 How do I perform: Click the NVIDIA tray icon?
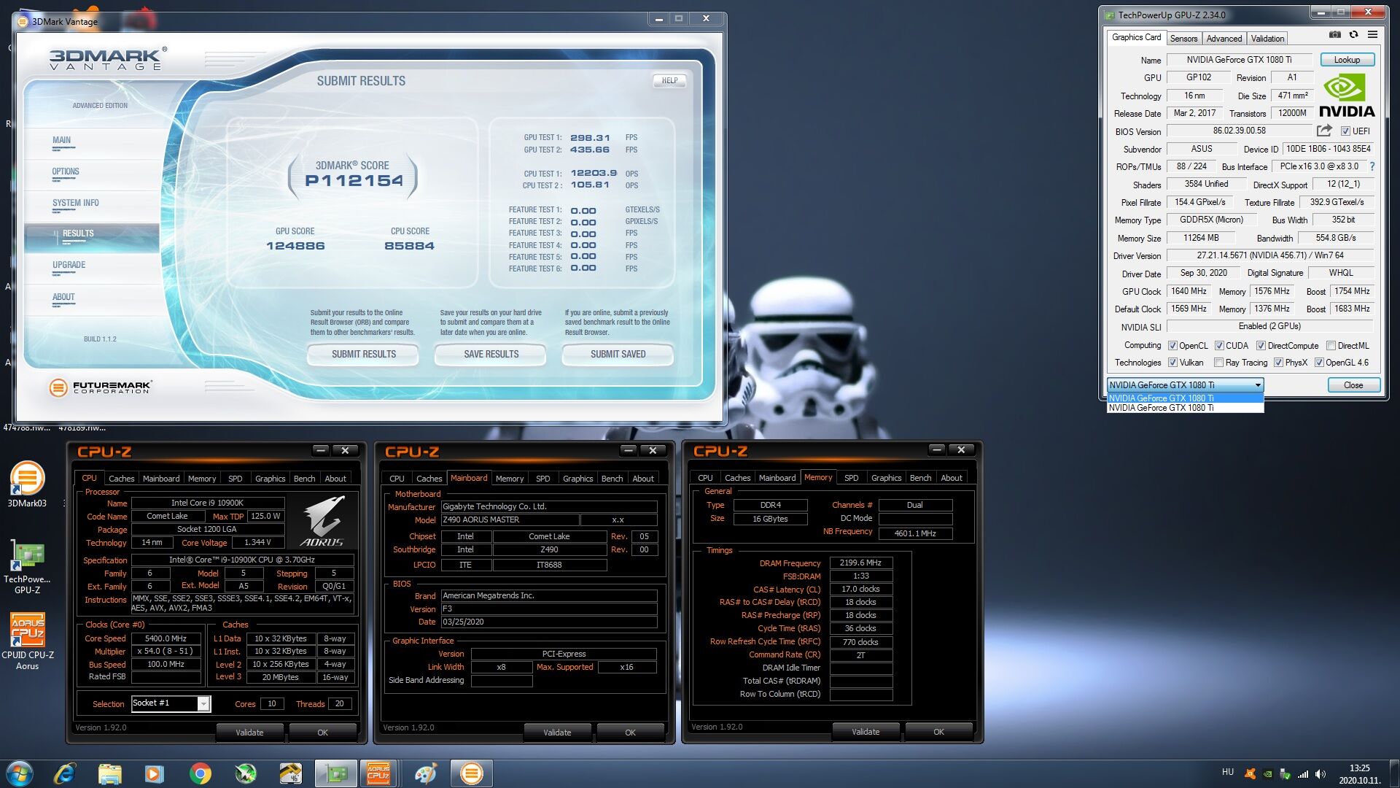(x=1268, y=774)
